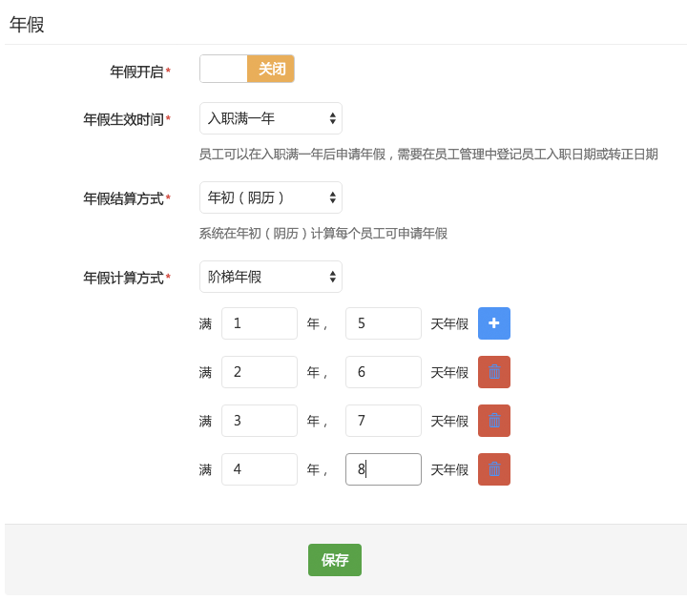Focus the days field showing 7

[x=384, y=421]
